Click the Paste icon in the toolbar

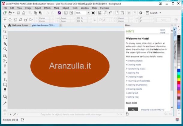click(x=40, y=13)
